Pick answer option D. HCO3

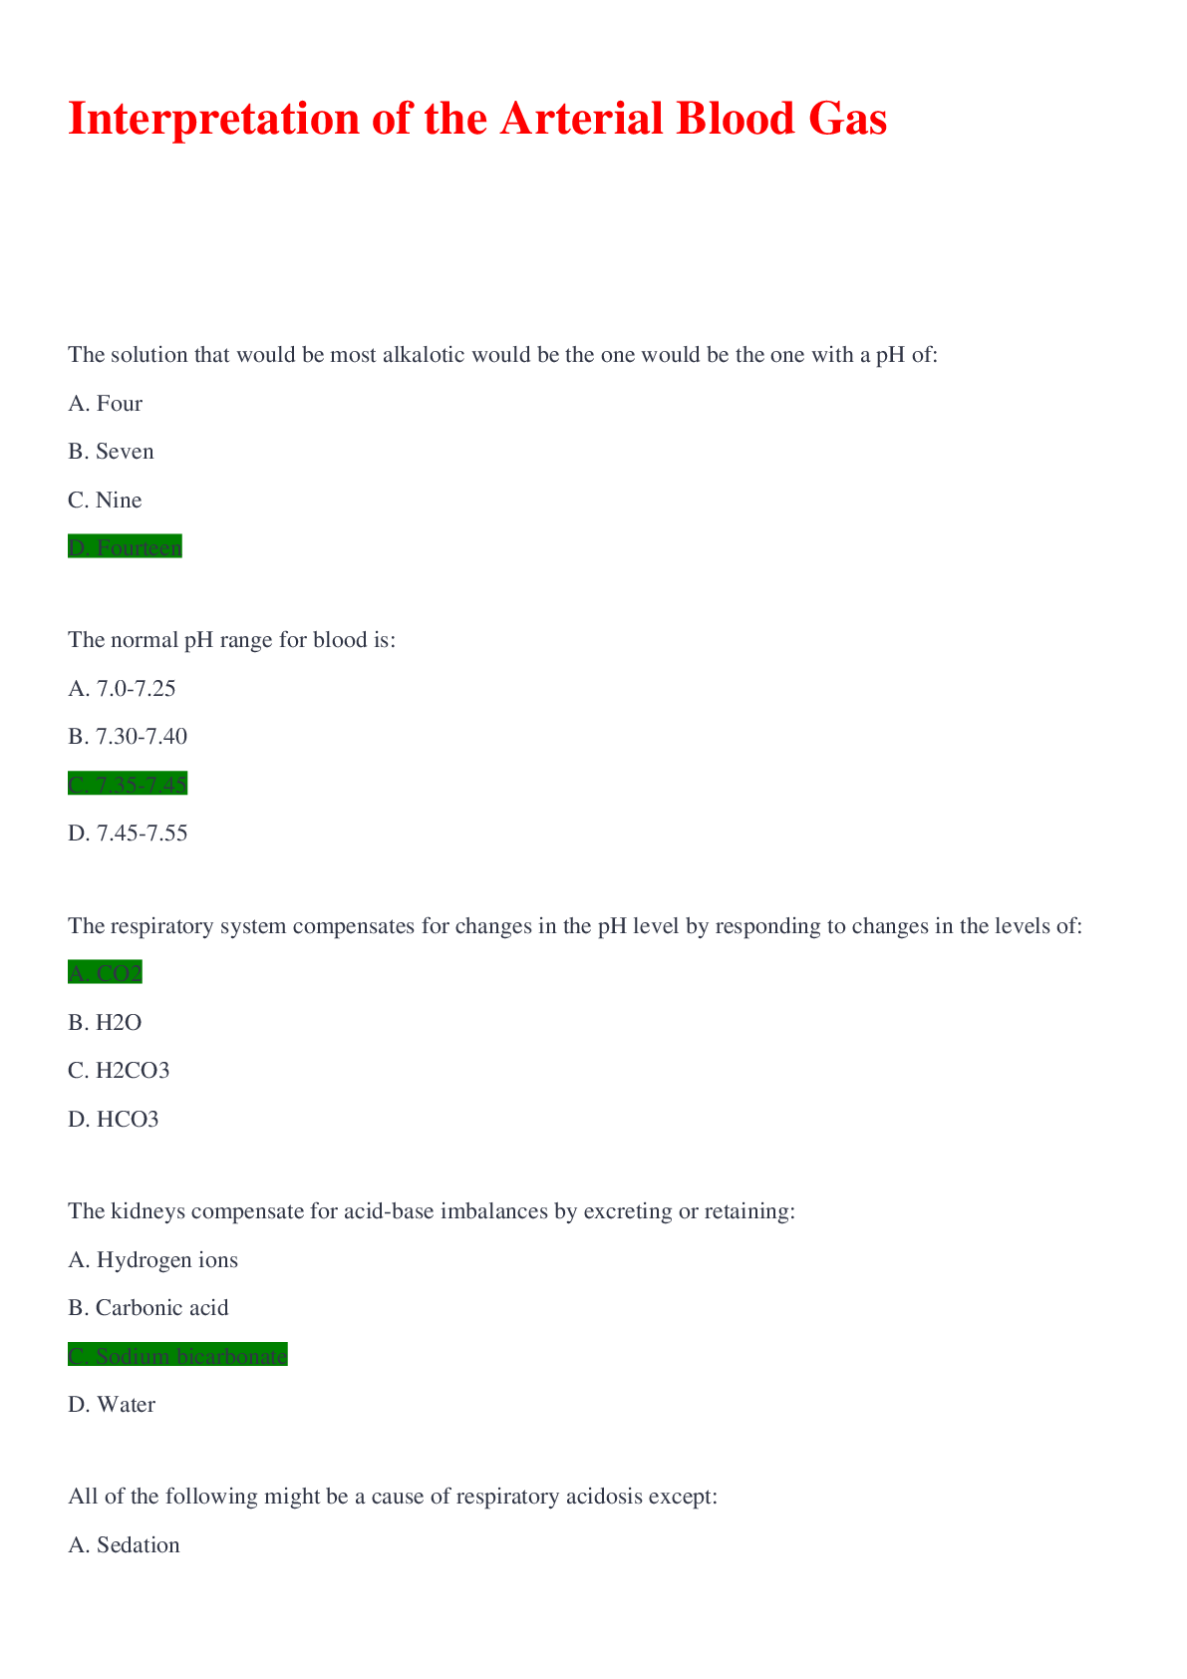tap(114, 1120)
